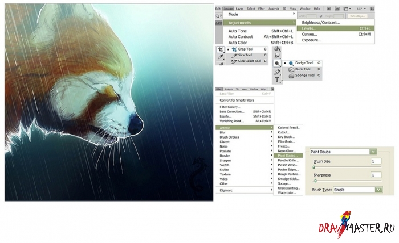Image resolution: width=399 pixels, height=243 pixels.
Task: Expand the Digimarc submenu
Action: 245,190
